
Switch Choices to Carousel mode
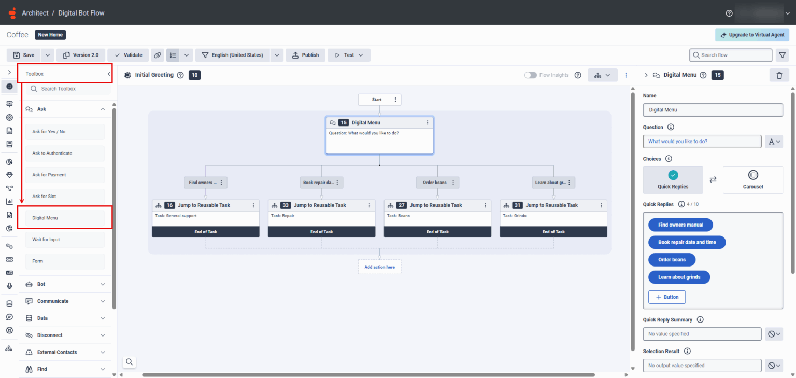[x=752, y=180]
